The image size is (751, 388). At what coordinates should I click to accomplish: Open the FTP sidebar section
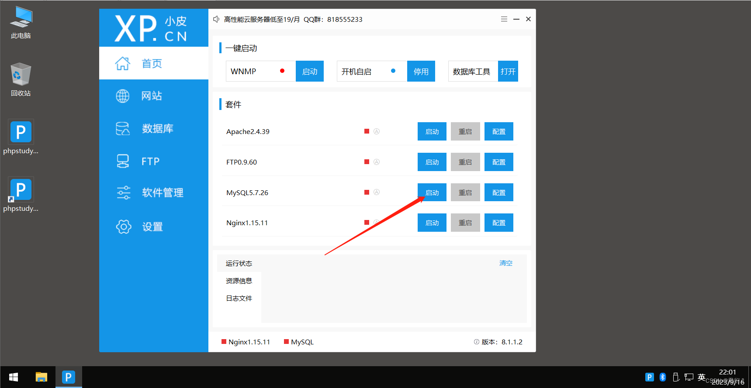click(x=154, y=161)
